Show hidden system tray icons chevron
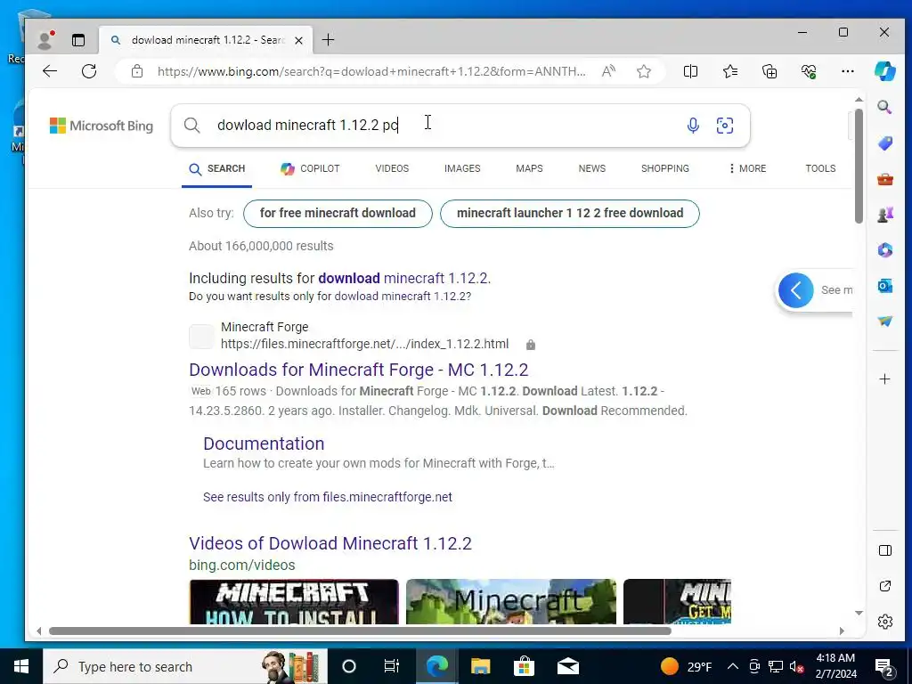 (x=733, y=666)
